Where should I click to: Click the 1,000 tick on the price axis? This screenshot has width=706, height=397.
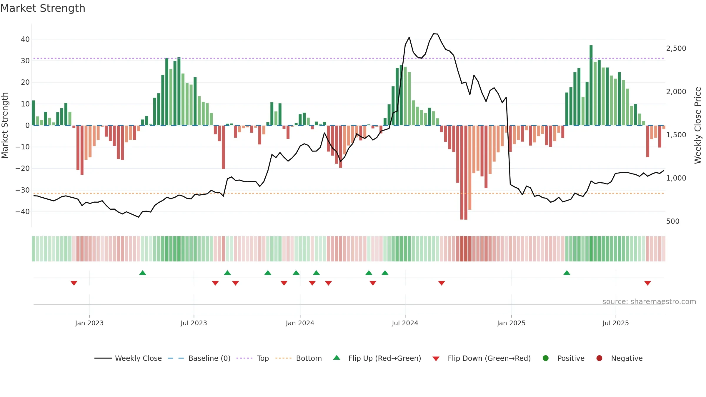pos(676,178)
